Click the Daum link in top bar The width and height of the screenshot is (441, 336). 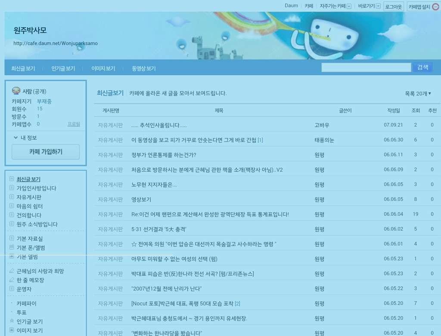[x=291, y=6]
